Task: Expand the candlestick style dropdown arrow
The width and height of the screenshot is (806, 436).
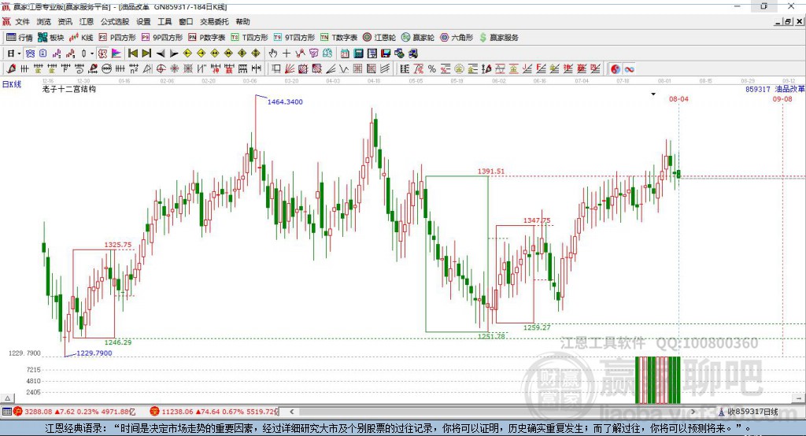Action: coord(92,54)
